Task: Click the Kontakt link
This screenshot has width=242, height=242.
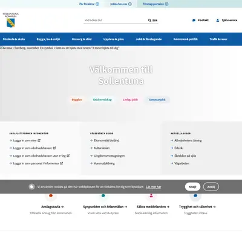Action: 200,20
